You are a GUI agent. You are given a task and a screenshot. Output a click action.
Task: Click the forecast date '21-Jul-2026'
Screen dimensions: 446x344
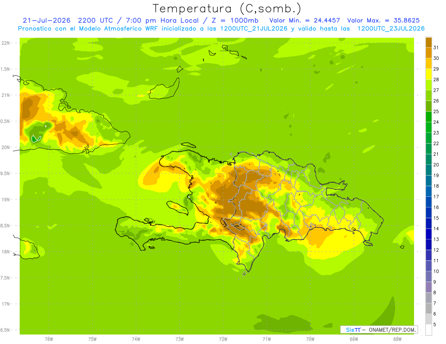(46, 20)
